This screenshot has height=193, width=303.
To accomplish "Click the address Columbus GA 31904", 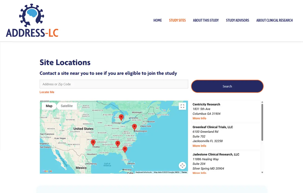I will click(x=206, y=114).
